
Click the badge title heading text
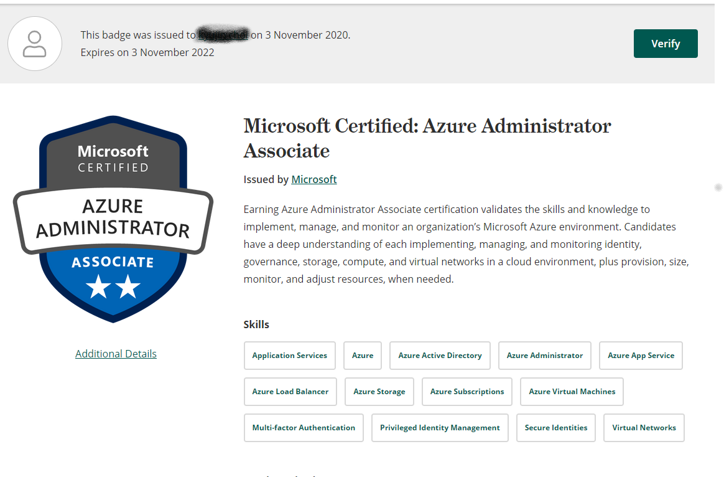[427, 138]
